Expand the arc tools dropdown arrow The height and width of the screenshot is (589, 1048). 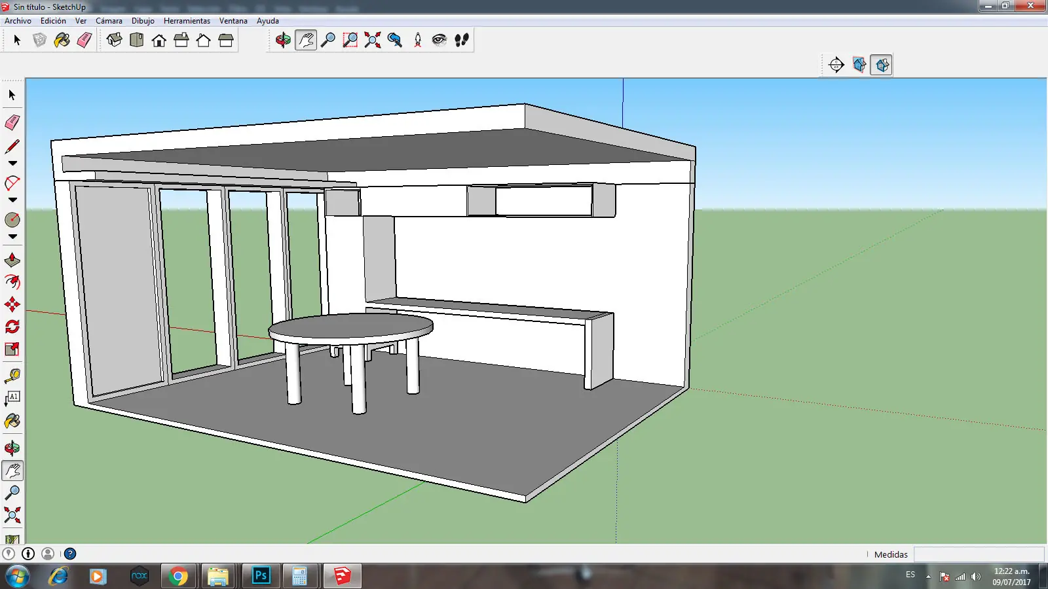point(12,200)
